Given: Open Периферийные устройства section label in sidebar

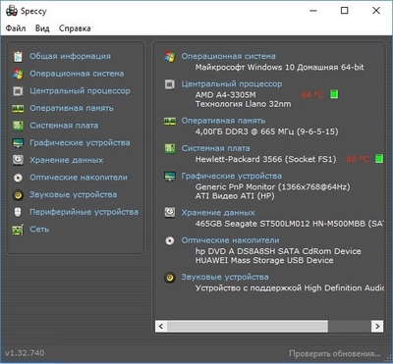Looking at the screenshot, I should (x=84, y=212).
